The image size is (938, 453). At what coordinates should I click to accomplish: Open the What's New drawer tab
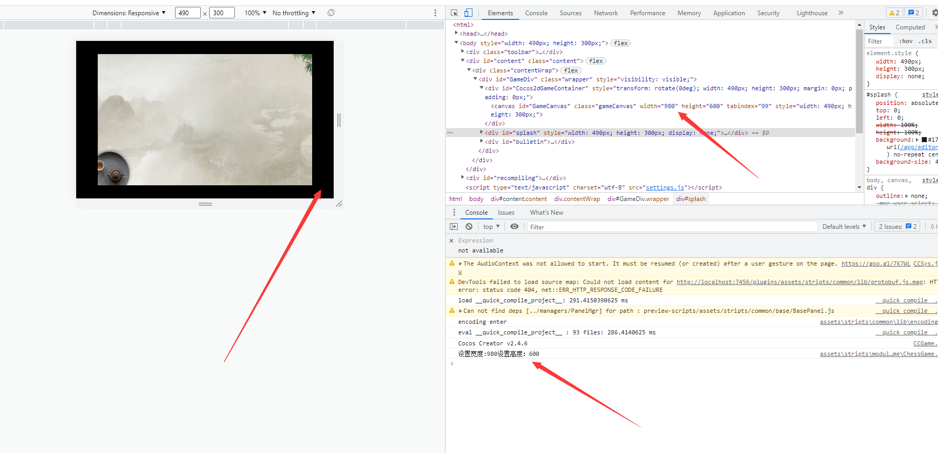click(547, 213)
